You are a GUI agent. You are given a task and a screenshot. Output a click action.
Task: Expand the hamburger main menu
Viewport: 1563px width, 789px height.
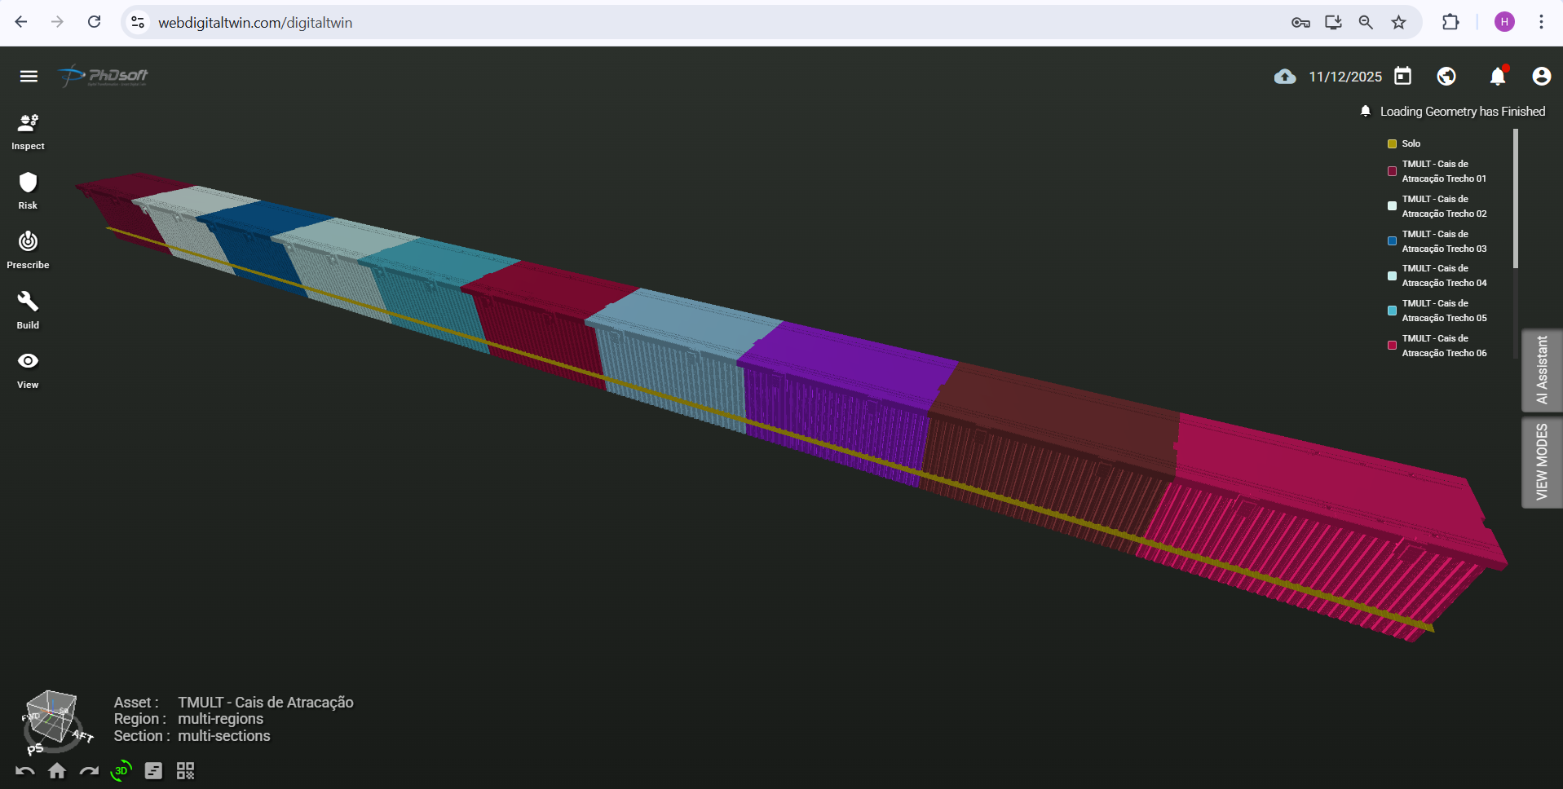29,76
